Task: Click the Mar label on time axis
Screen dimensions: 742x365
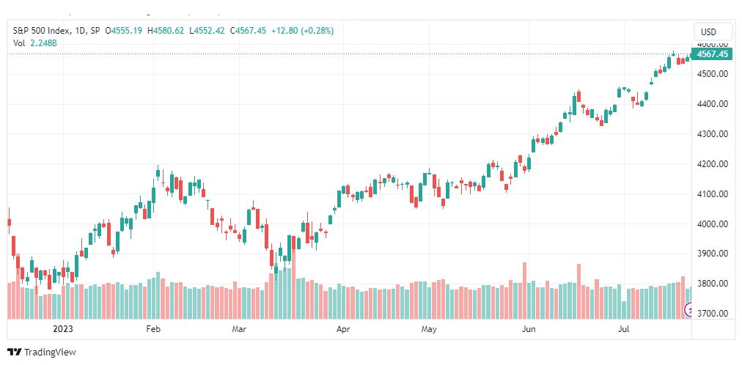Action: click(x=239, y=328)
